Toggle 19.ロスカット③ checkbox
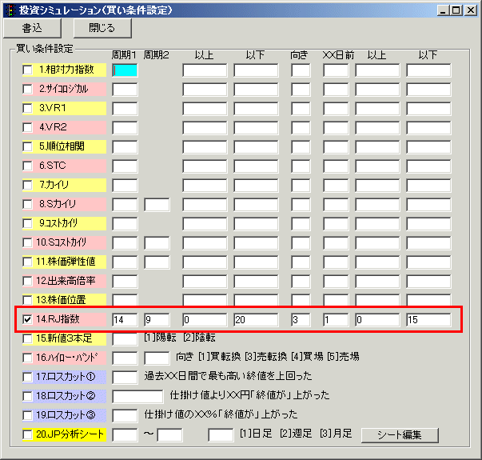This screenshot has height=460, width=482. [x=27, y=415]
